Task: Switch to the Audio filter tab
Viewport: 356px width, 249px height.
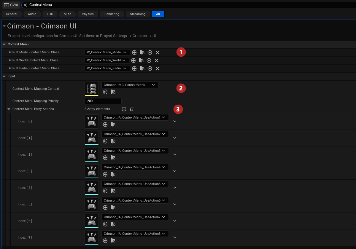Action: coord(32,14)
